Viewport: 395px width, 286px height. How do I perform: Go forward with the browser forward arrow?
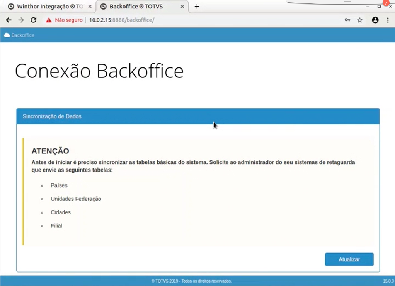[21, 20]
